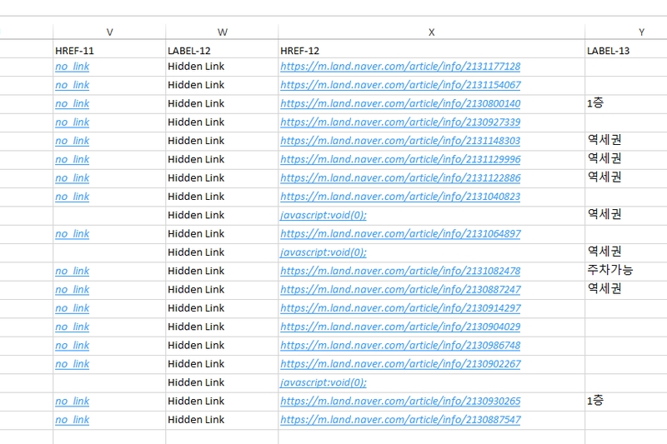Select column Y header

[x=640, y=32]
